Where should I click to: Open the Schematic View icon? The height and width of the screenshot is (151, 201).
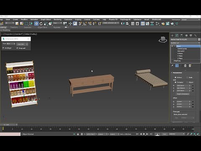point(152,23)
